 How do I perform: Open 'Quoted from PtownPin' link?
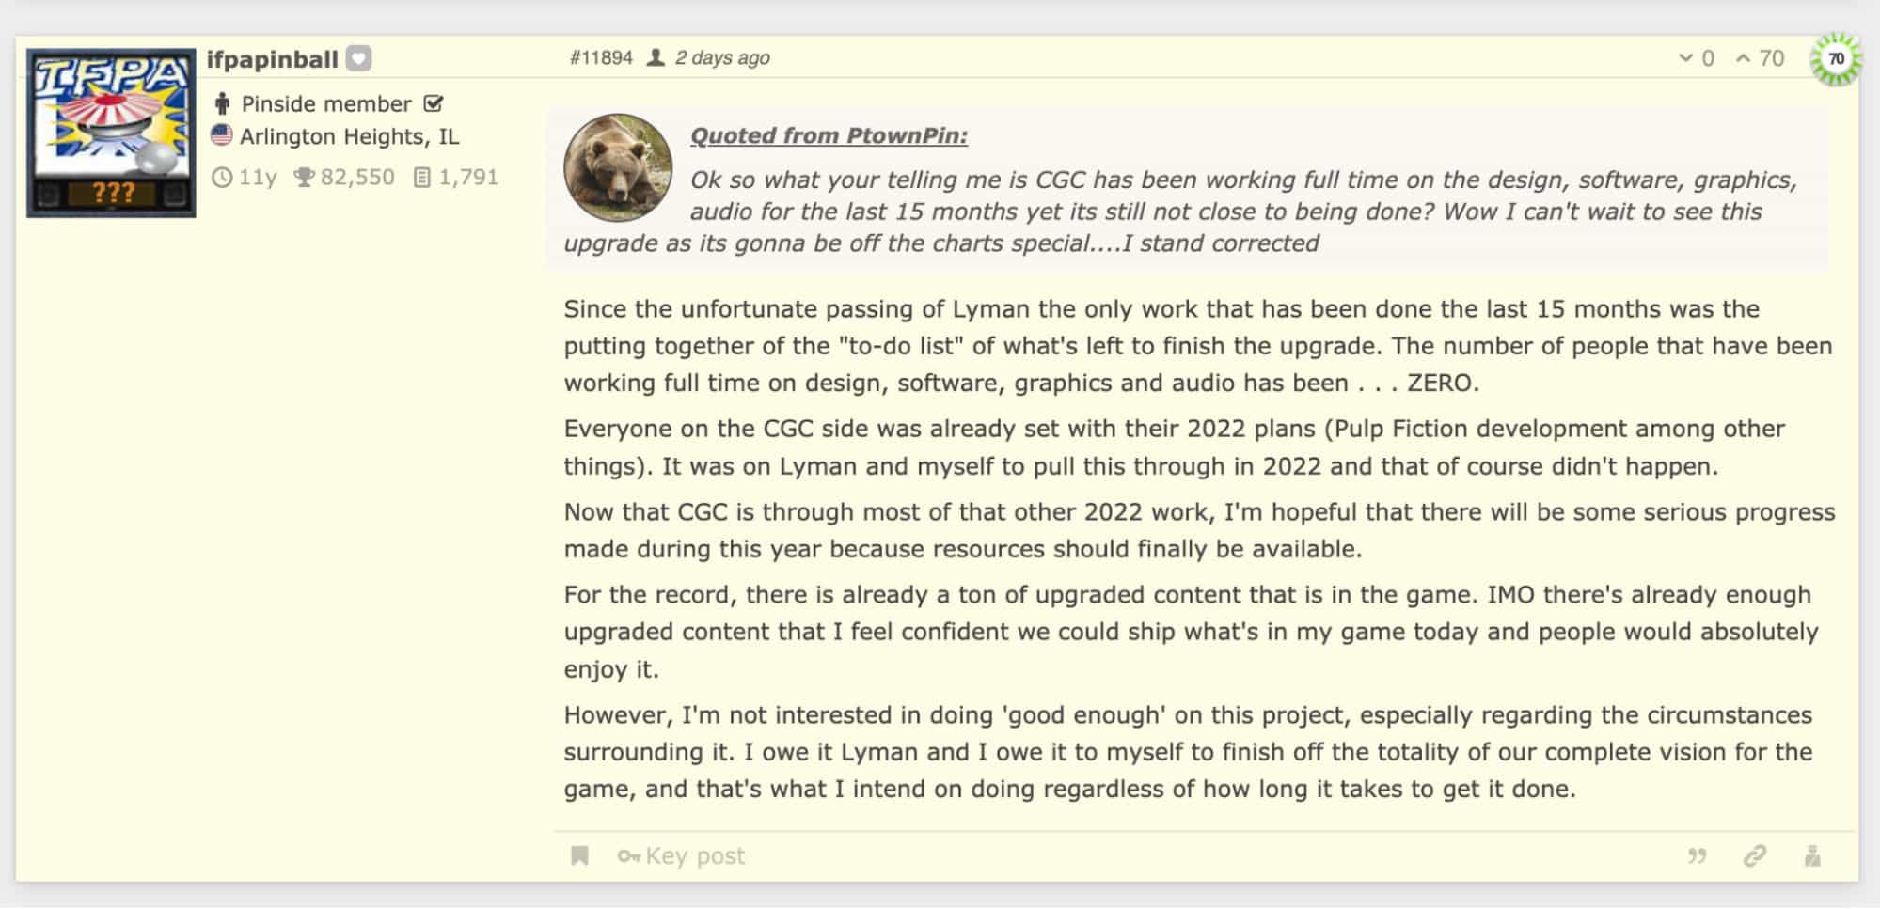pos(829,135)
